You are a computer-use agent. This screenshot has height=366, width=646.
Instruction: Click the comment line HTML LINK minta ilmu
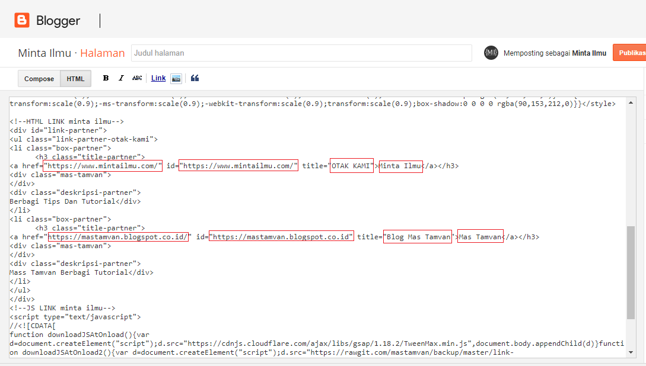[x=67, y=121]
